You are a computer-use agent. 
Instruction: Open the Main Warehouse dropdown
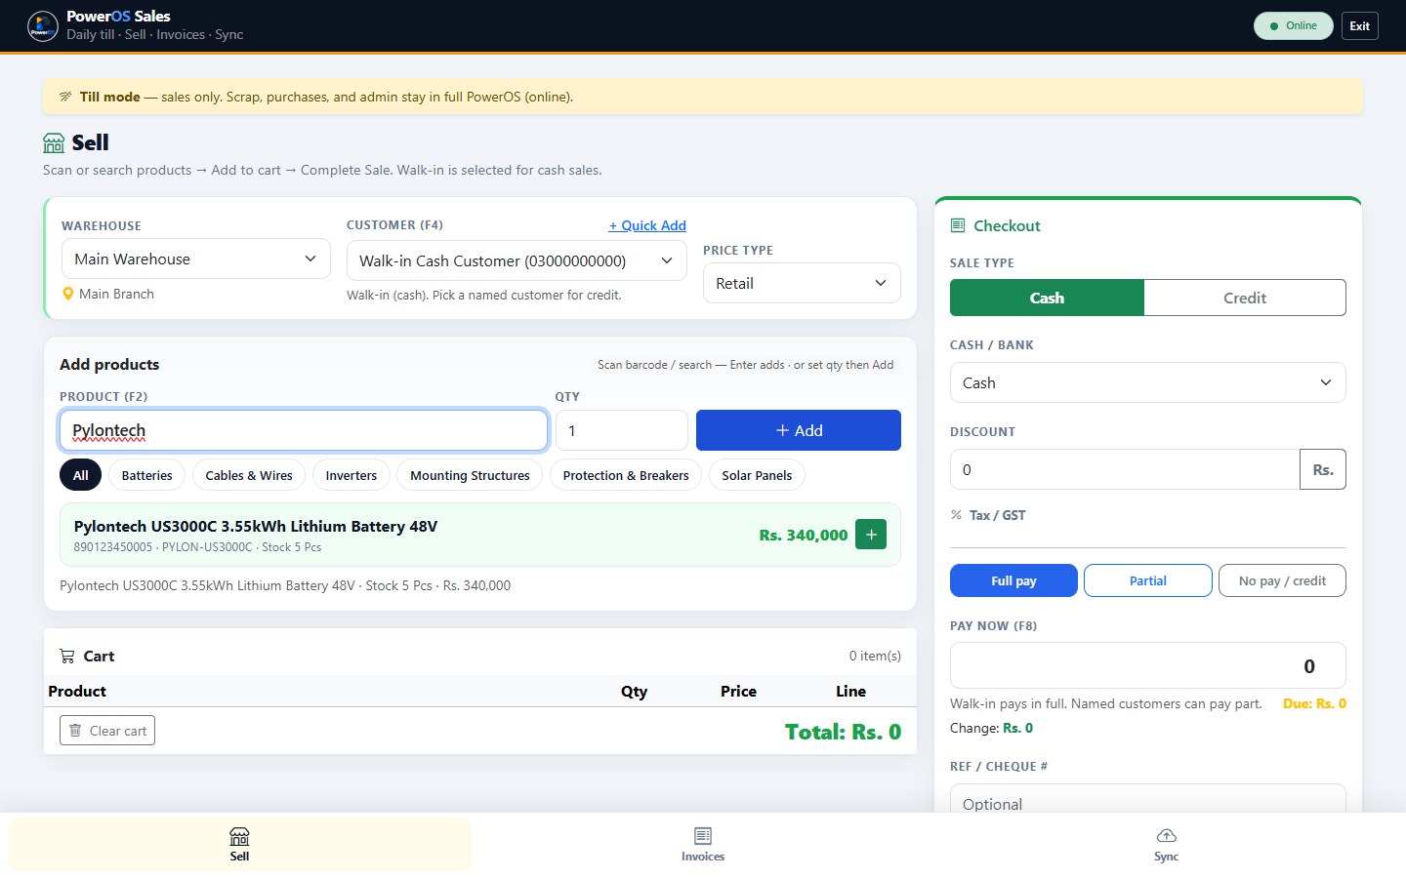(x=196, y=259)
